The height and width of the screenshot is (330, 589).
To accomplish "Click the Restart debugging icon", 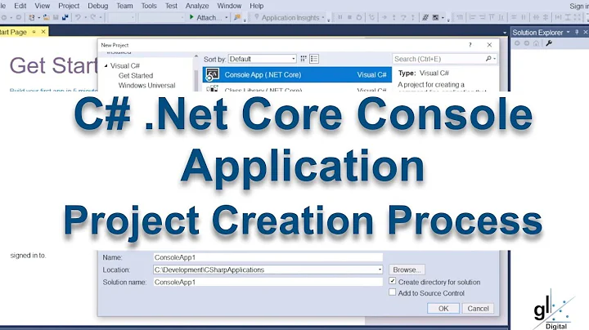I will point(359,17).
